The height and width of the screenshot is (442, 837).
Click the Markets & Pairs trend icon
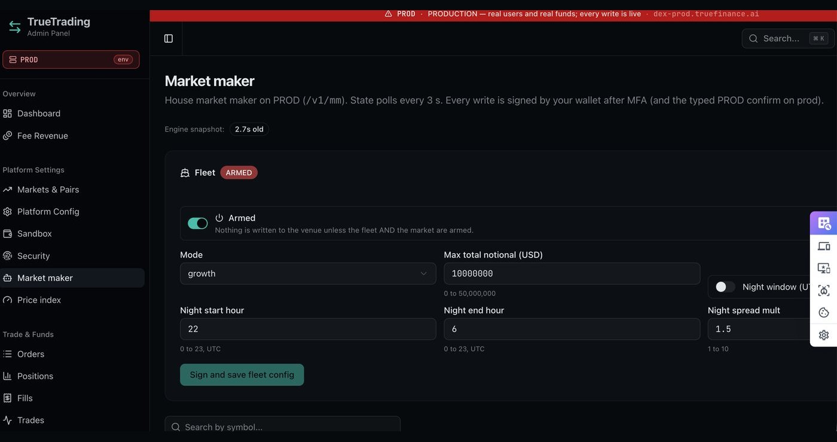[7, 189]
